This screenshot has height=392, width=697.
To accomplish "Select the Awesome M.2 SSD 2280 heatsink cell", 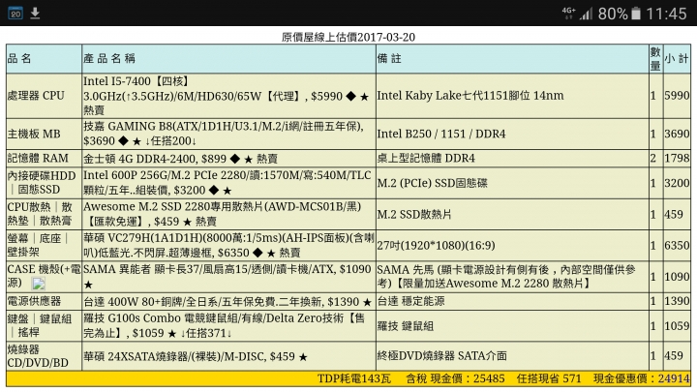I will click(228, 214).
